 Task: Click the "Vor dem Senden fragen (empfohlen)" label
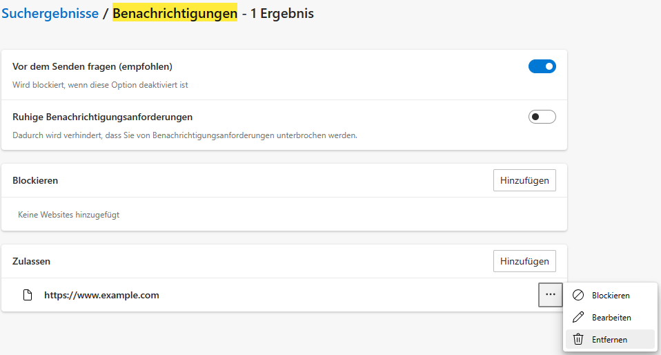[92, 67]
